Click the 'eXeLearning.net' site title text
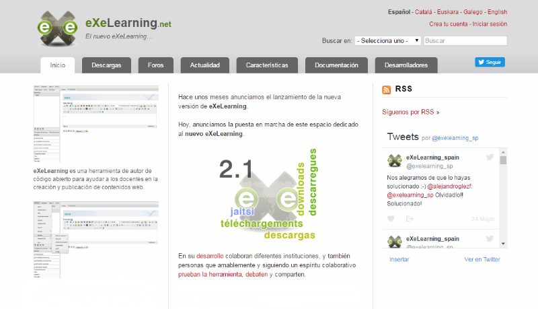This screenshot has width=538, height=309. pyautogui.click(x=128, y=23)
